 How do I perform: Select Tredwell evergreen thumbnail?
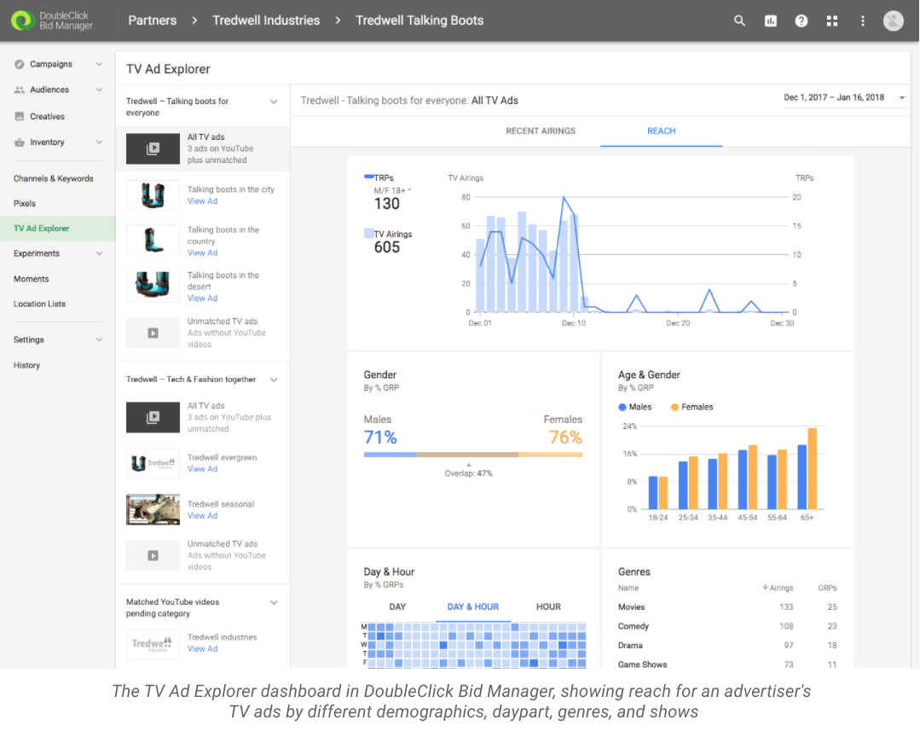[x=153, y=463]
